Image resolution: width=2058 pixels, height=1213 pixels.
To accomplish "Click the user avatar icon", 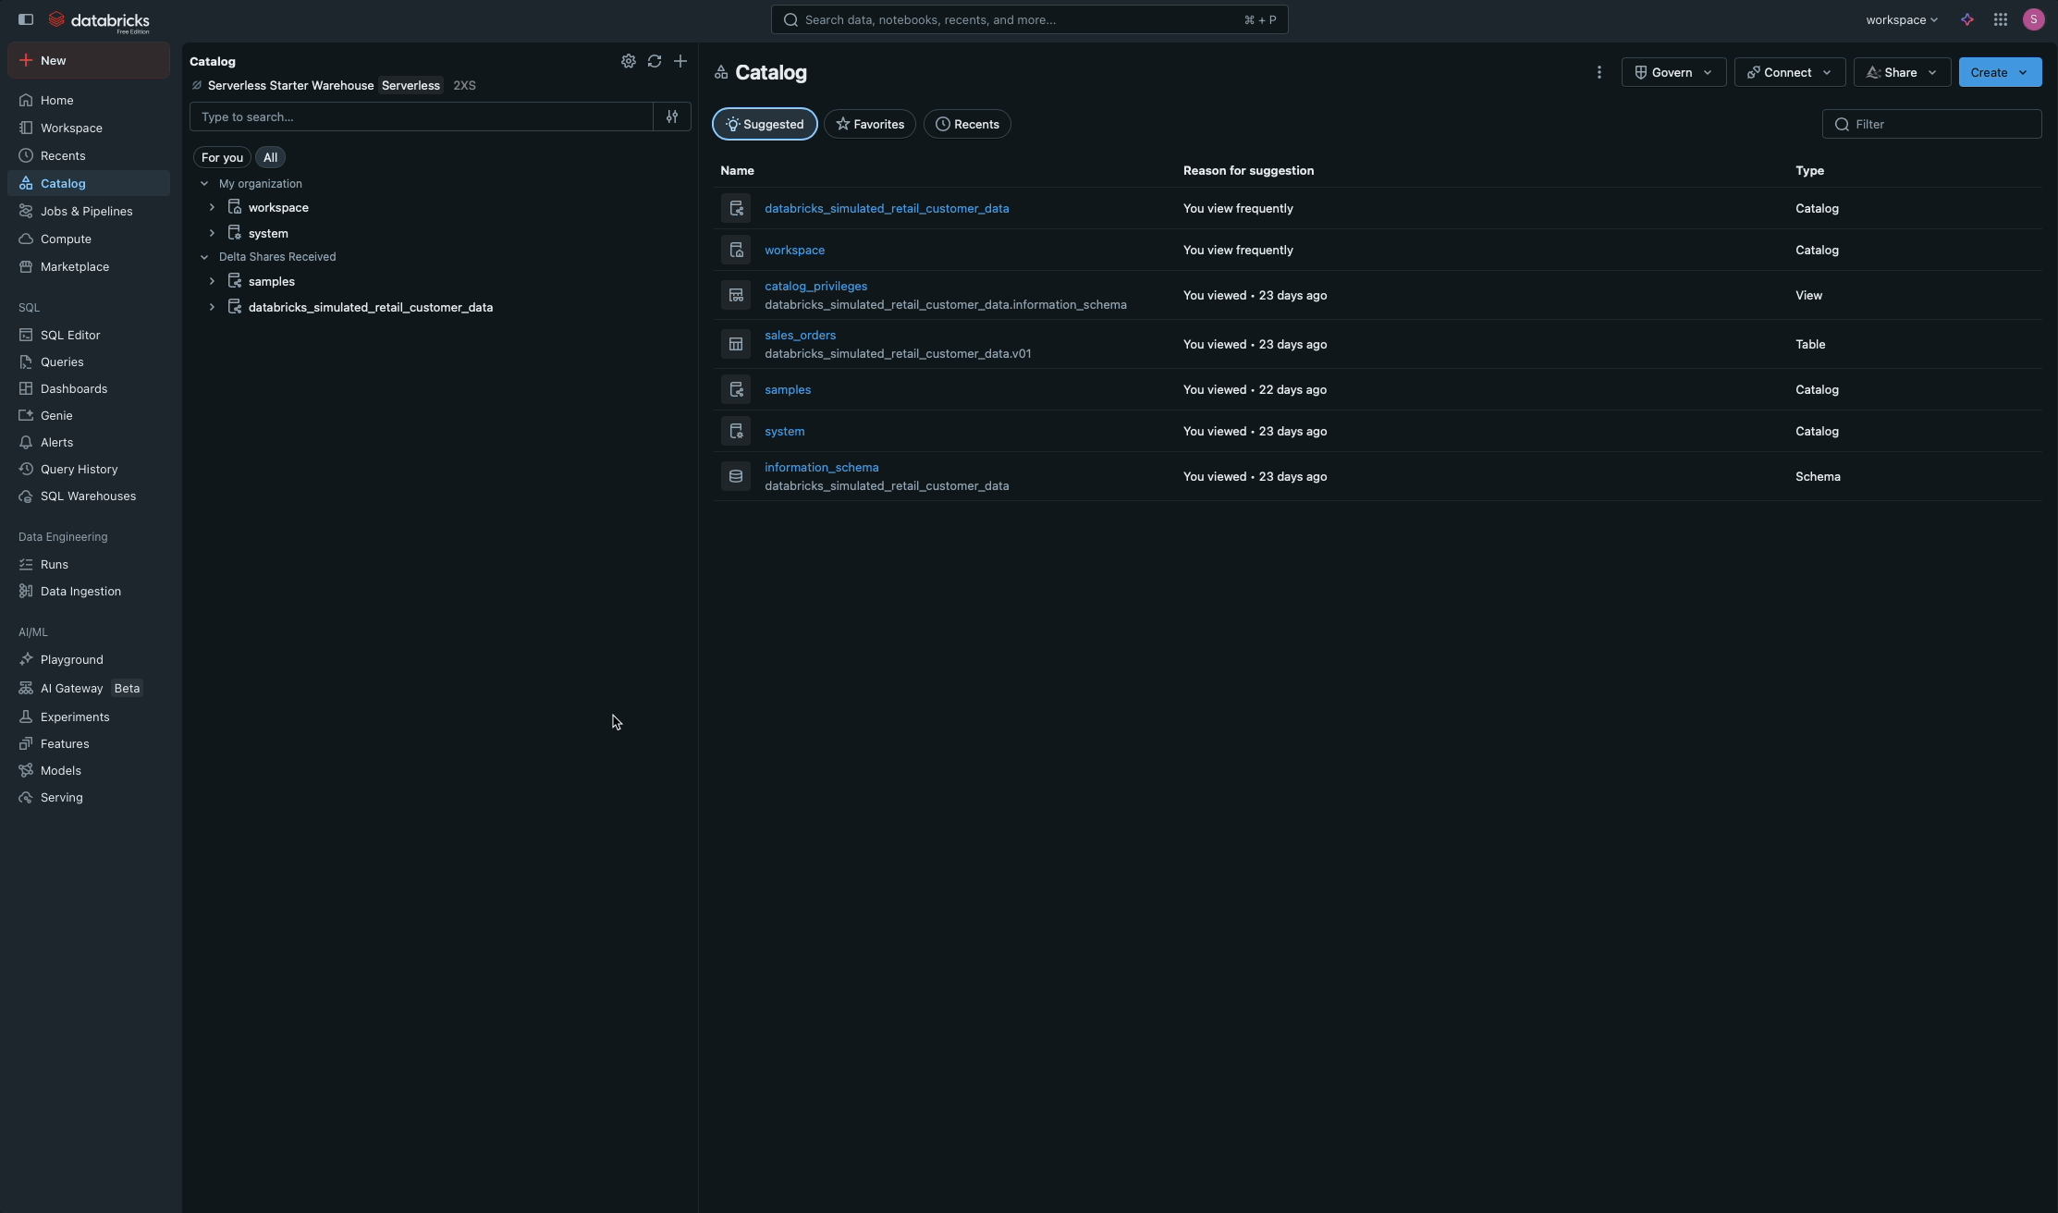I will click(x=2033, y=19).
